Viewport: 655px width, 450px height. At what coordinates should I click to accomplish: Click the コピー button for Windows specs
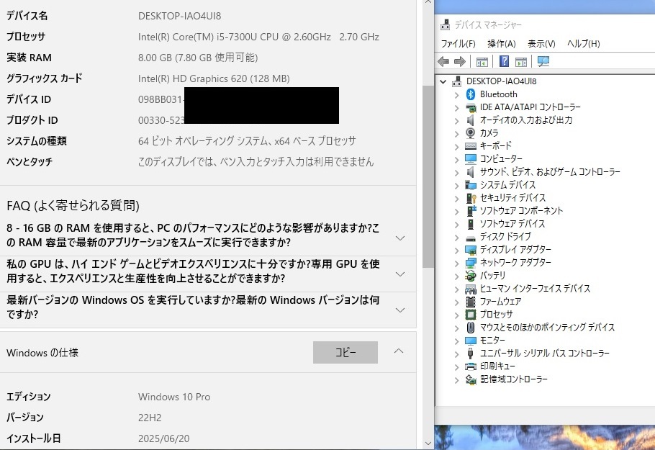tap(345, 352)
